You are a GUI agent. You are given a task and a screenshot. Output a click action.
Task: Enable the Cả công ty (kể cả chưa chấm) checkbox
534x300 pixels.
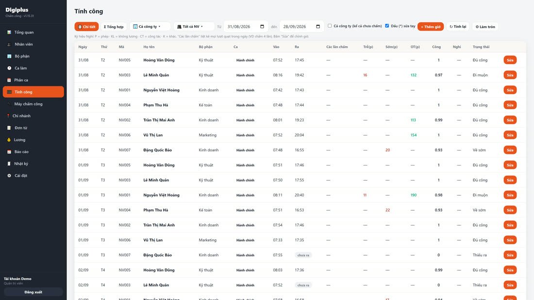click(330, 26)
